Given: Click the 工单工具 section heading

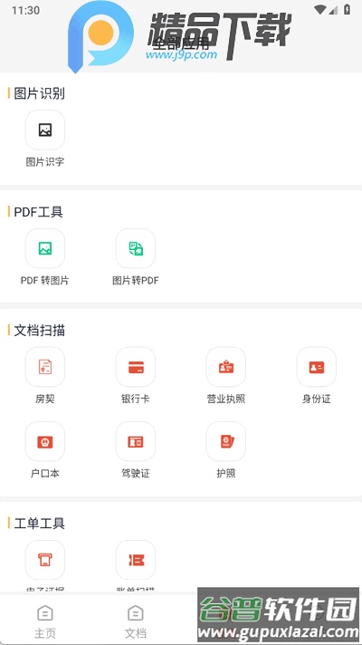Looking at the screenshot, I should point(39,524).
